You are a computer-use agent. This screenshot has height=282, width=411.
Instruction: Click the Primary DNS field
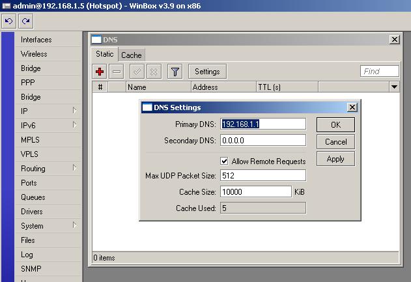coord(263,124)
